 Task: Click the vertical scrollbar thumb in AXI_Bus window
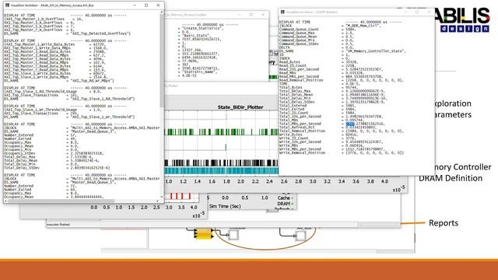click(x=162, y=61)
